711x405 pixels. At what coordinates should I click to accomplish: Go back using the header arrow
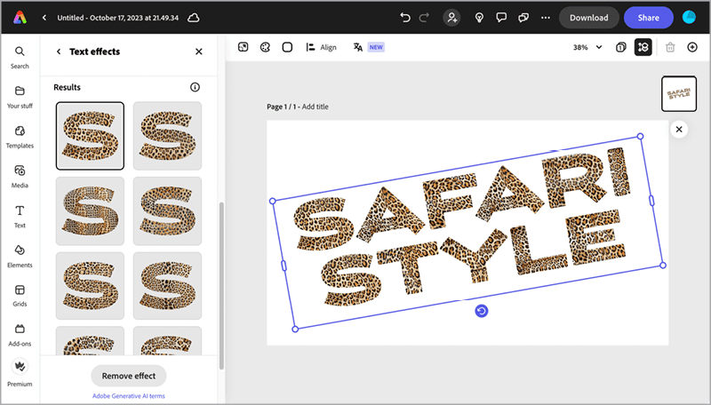[x=44, y=18]
